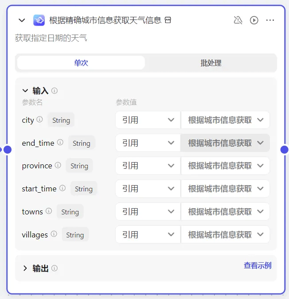Open villages reference value dropdown
The image size is (289, 299).
coord(225,234)
